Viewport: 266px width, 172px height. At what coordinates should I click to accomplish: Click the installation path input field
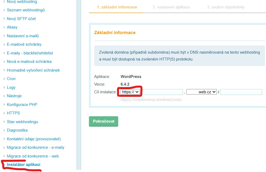click(241, 92)
